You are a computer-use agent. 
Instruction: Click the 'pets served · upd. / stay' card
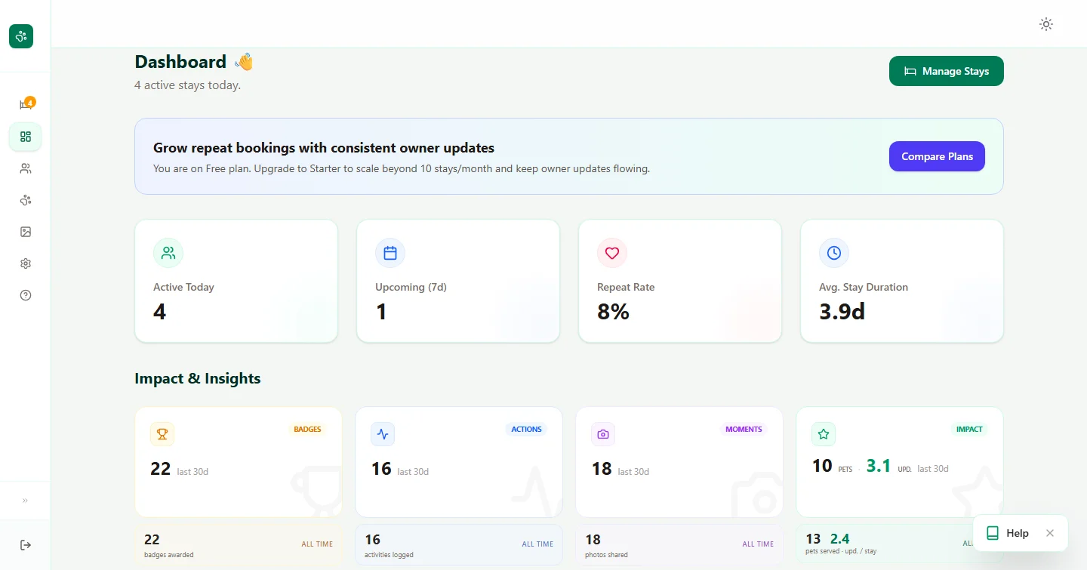[x=900, y=545]
